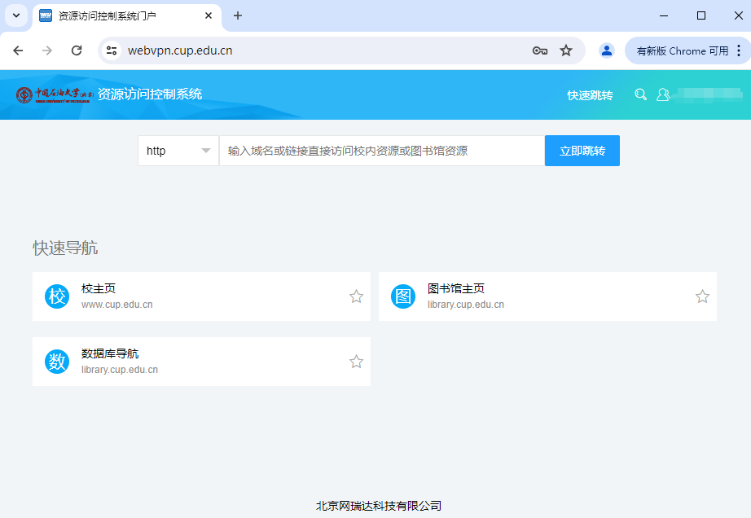Screen dimensions: 751x518
Task: Click the user profile icon in header
Action: [x=663, y=94]
